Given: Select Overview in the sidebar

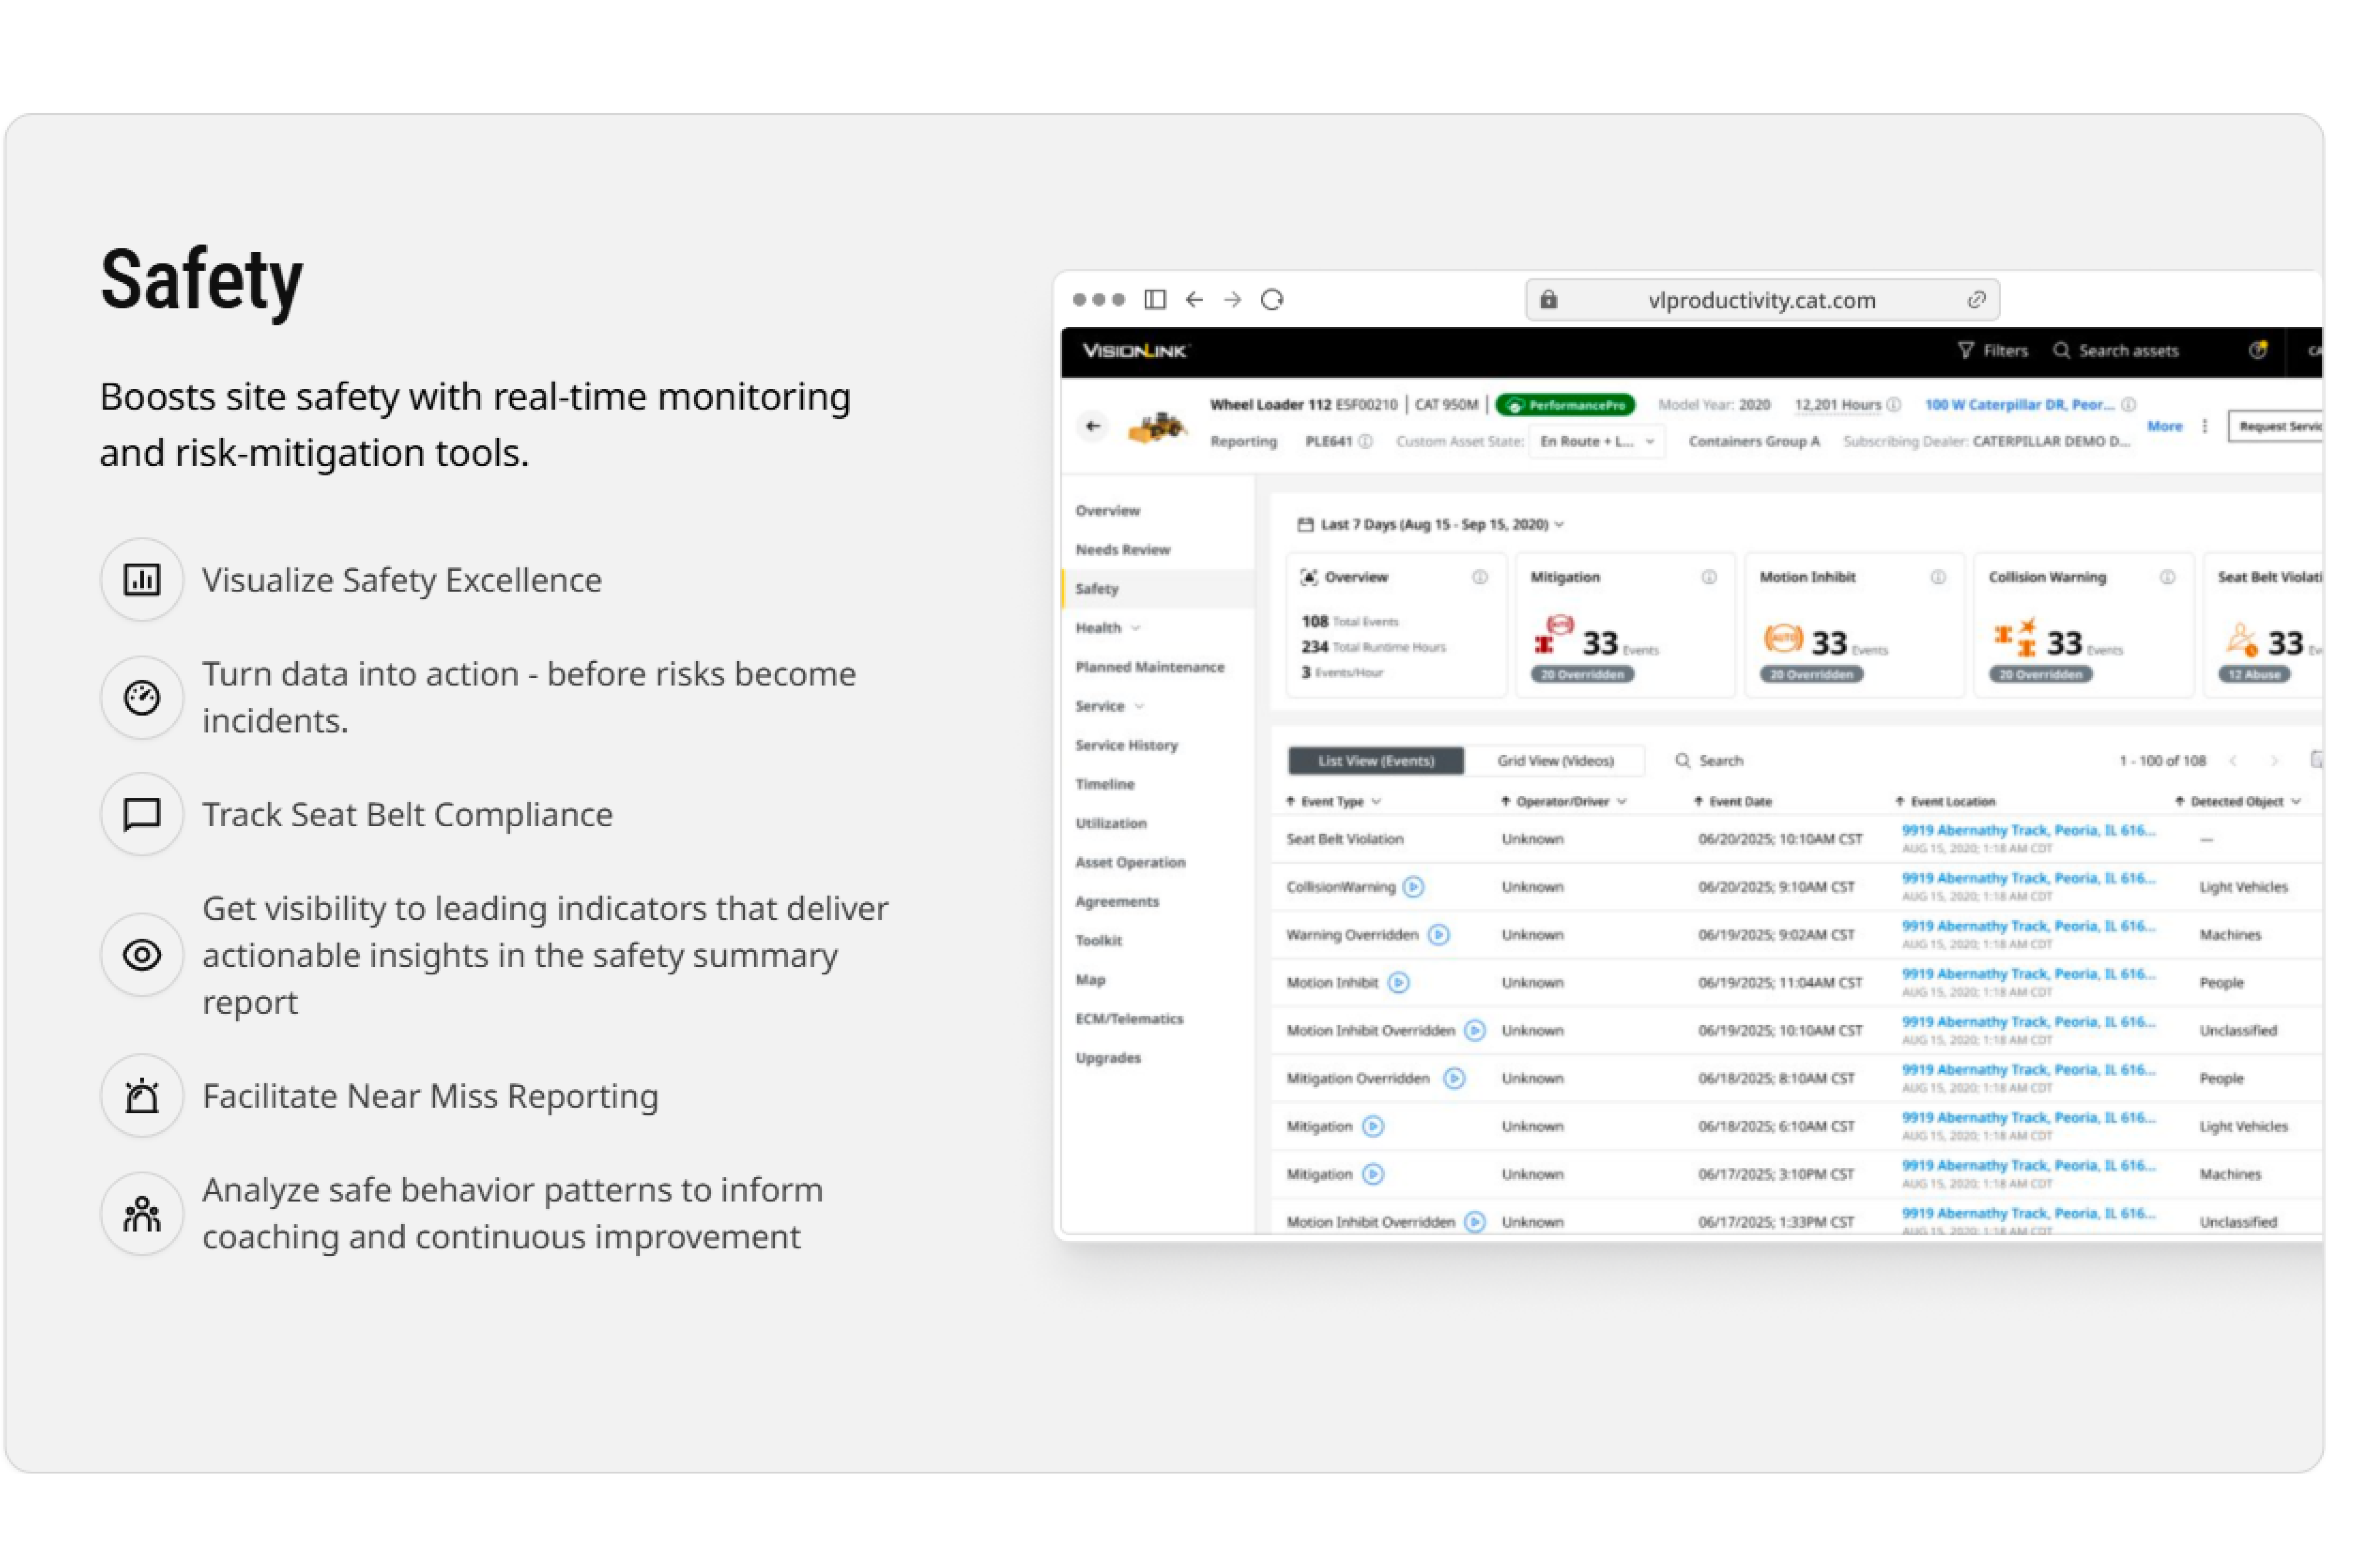Looking at the screenshot, I should tap(1108, 511).
